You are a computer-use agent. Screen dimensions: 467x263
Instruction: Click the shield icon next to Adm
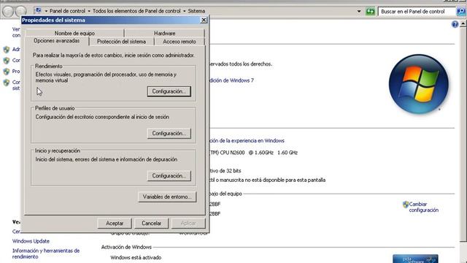7,50
